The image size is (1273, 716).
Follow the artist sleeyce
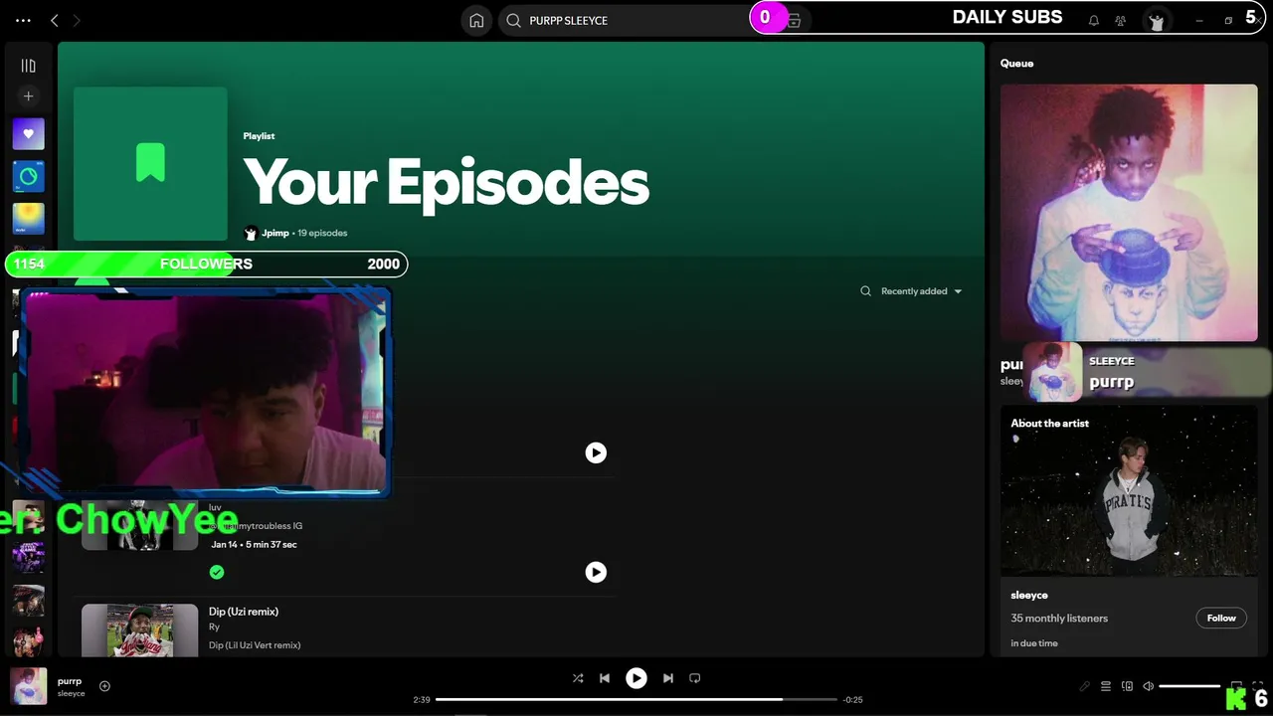1221,619
